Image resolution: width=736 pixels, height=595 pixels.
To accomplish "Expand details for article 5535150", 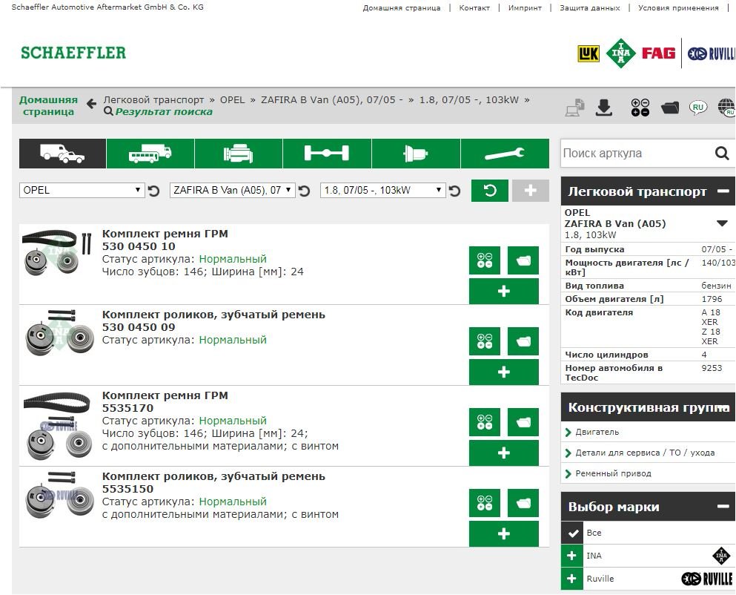I will tap(504, 534).
